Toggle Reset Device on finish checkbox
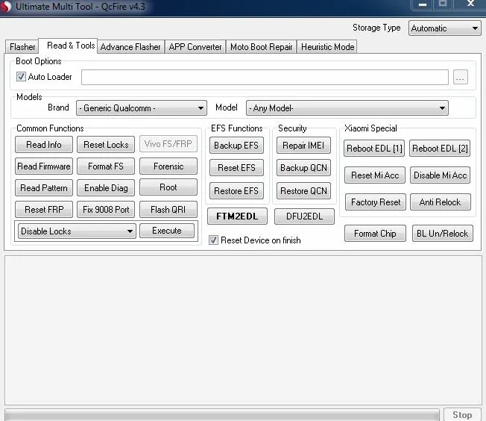The width and height of the screenshot is (486, 421). [213, 240]
